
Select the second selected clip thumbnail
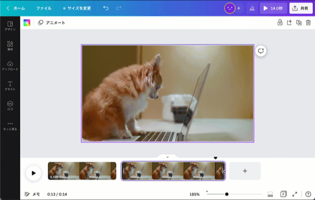[x=173, y=171]
